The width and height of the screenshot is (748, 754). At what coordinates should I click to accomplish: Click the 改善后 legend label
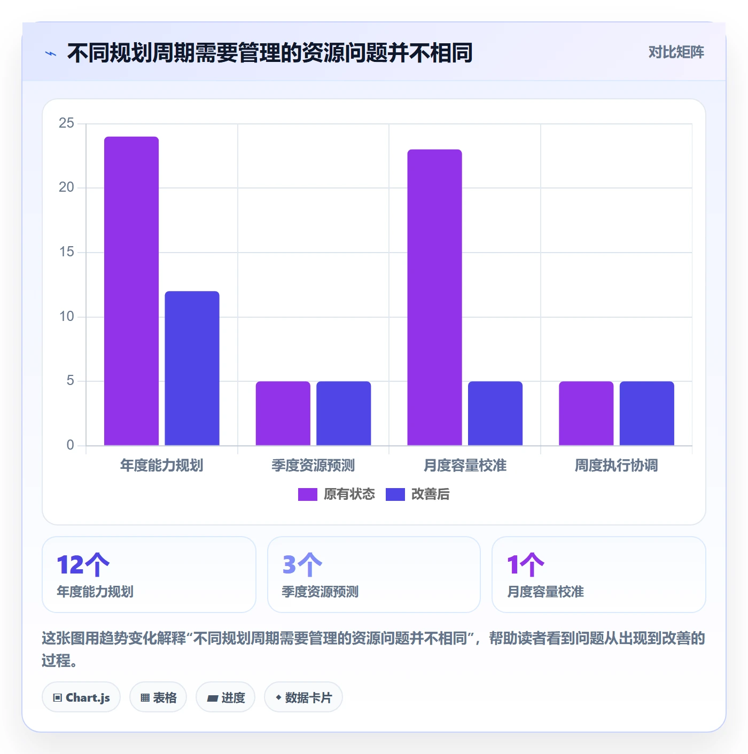pyautogui.click(x=430, y=494)
